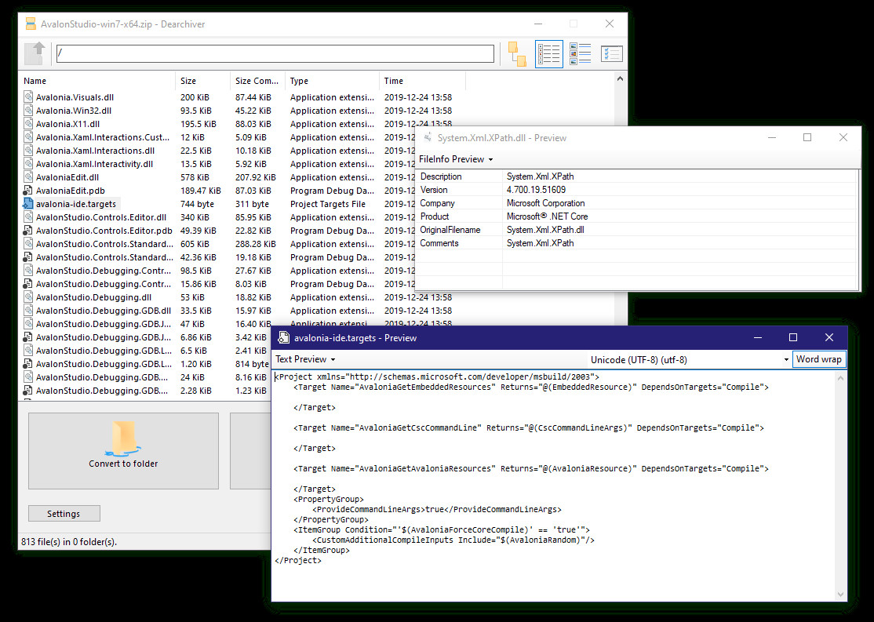Open the Unicode (UTF-8) encoding dropdown
Viewport: 874px width, 622px height.
[690, 360]
